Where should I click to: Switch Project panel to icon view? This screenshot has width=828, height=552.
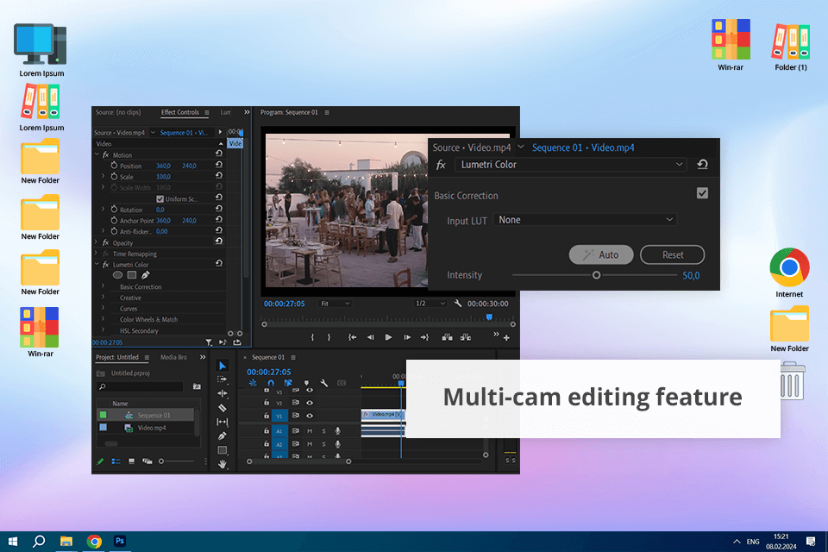pyautogui.click(x=131, y=461)
